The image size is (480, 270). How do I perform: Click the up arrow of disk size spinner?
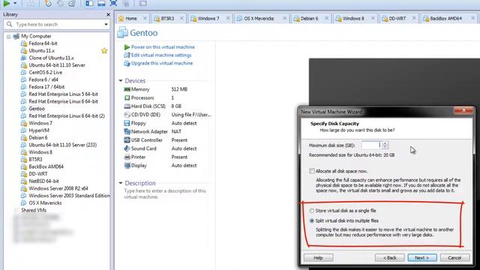pyautogui.click(x=385, y=143)
